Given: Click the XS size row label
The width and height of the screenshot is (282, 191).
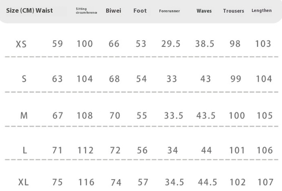Looking at the screenshot, I should 21,44.
